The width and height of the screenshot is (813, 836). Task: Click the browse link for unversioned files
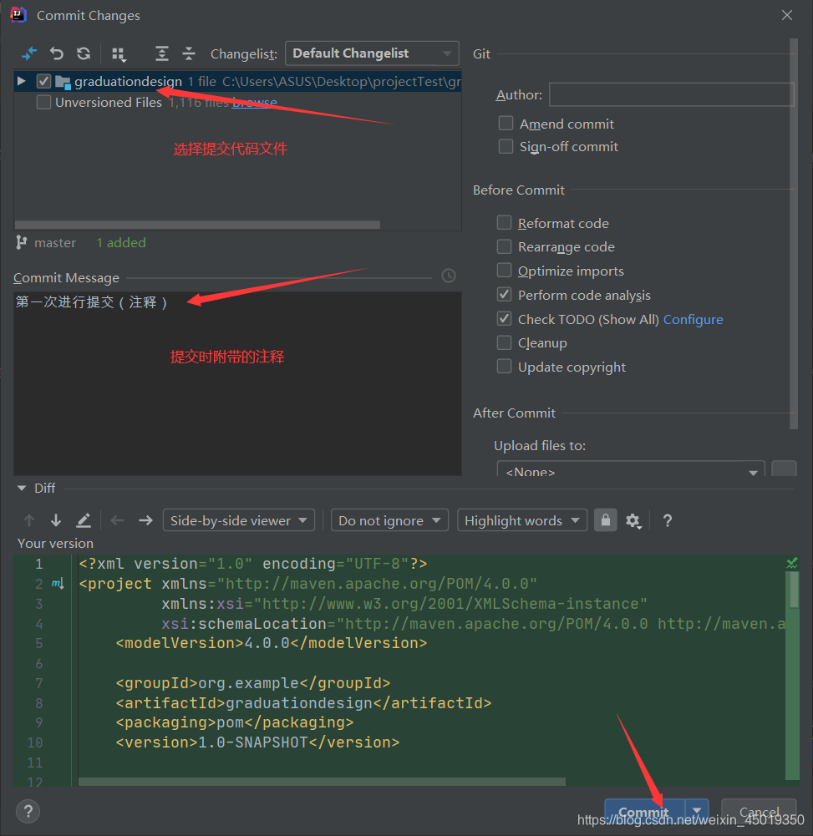coord(255,103)
